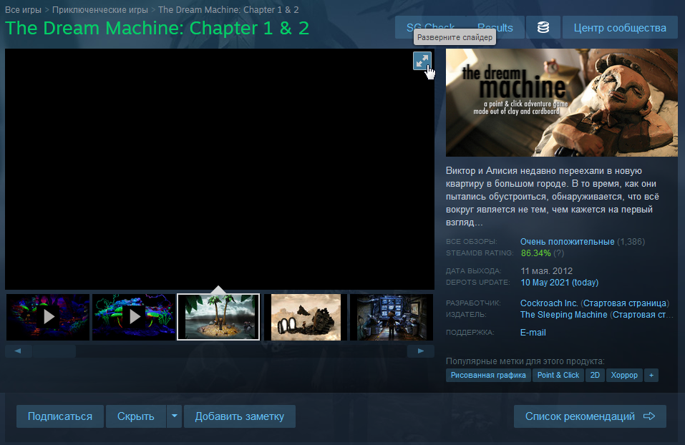685x445 pixels.
Task: Open Список рекомендаций queue button
Action: [x=590, y=416]
